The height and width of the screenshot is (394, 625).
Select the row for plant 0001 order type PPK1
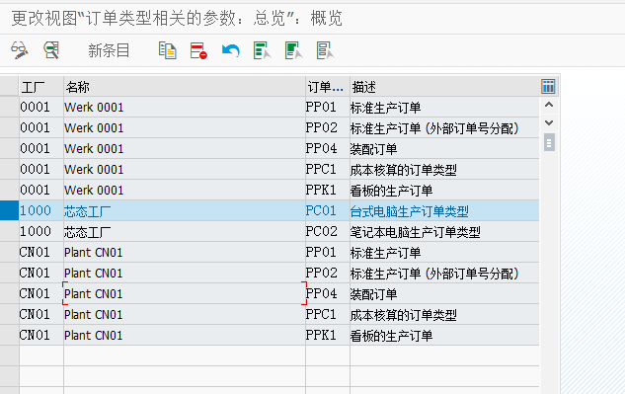[x=9, y=190]
